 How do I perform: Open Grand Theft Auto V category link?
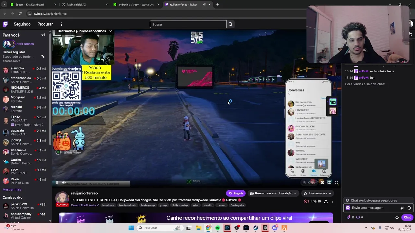[x=85, y=205]
